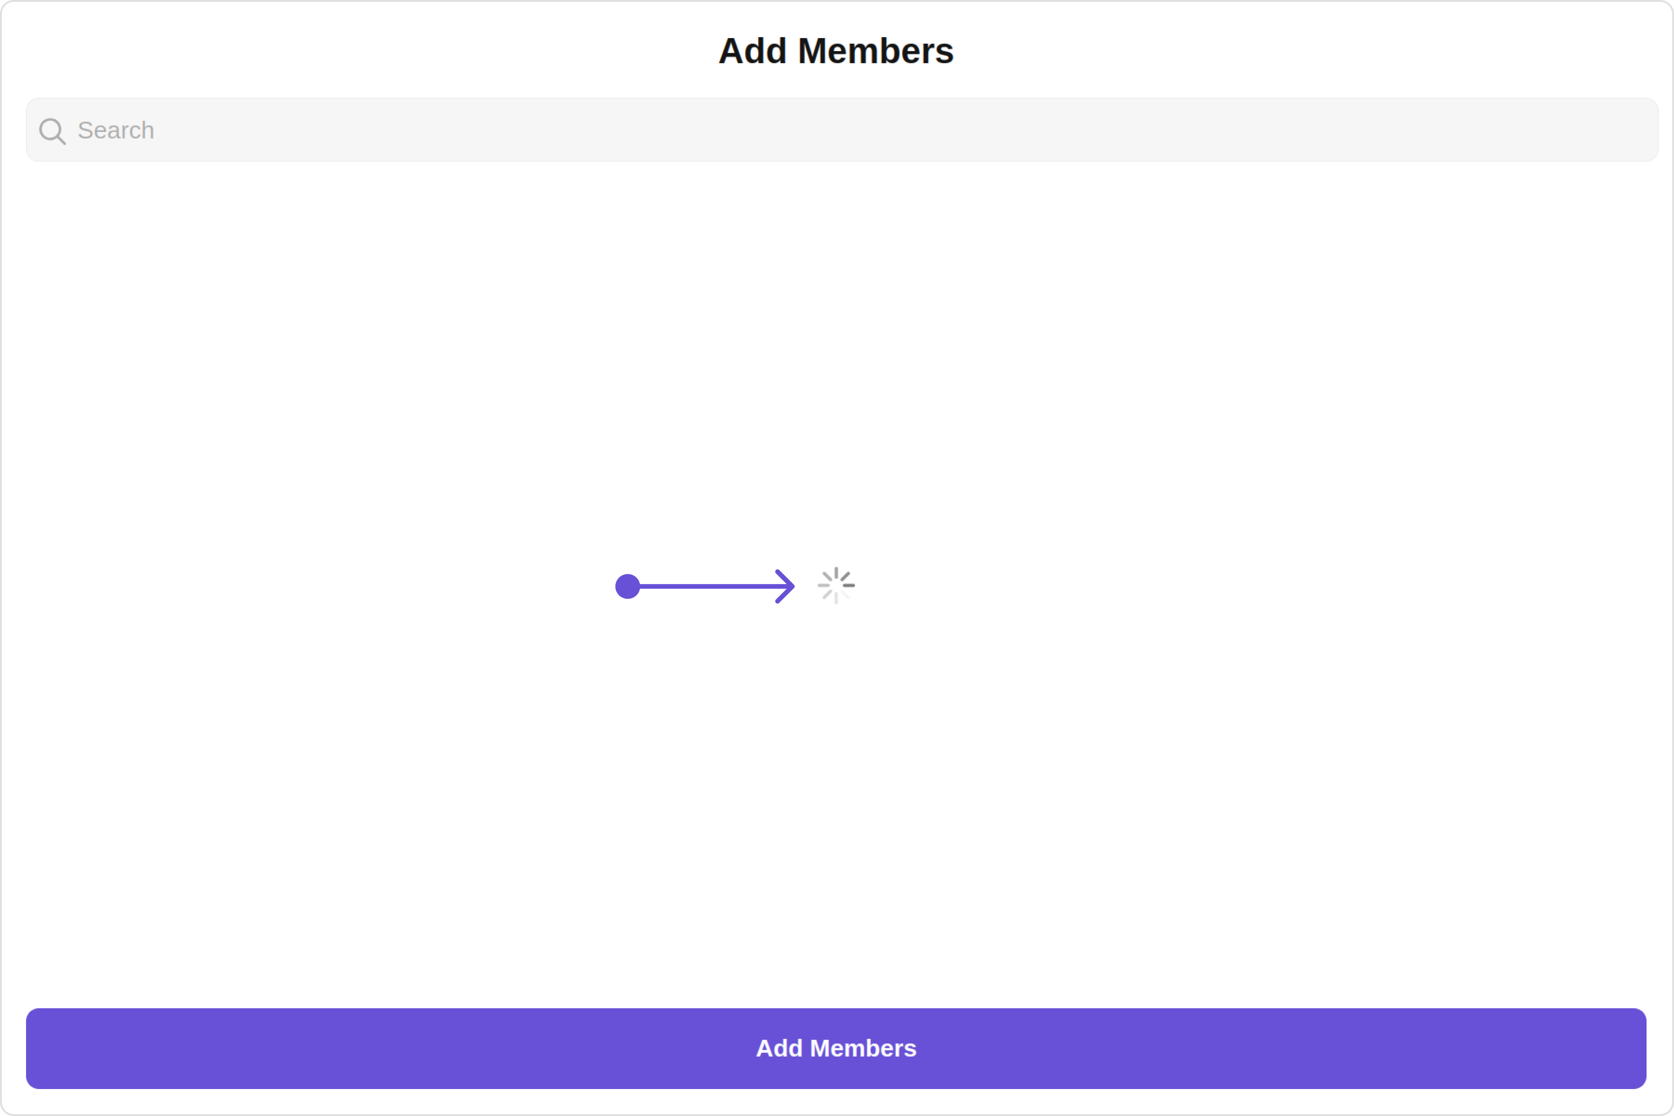Click the purple dot at arrow start
This screenshot has height=1116, width=1674.
click(x=627, y=586)
